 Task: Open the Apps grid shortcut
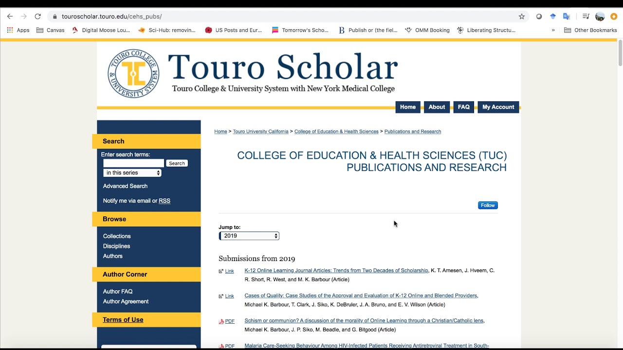tap(18, 30)
